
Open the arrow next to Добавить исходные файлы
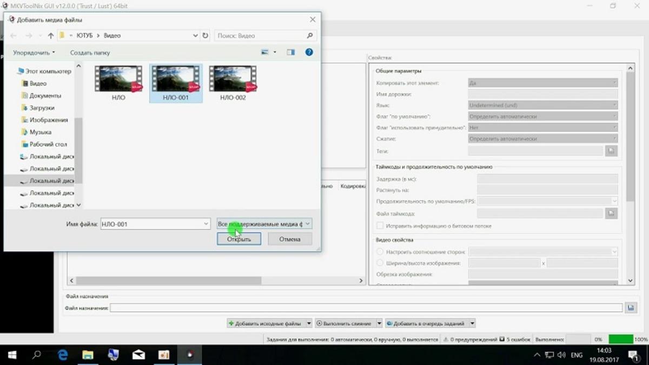pos(309,323)
